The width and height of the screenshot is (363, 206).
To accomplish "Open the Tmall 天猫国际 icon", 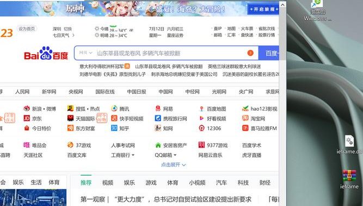I will tap(70, 118).
